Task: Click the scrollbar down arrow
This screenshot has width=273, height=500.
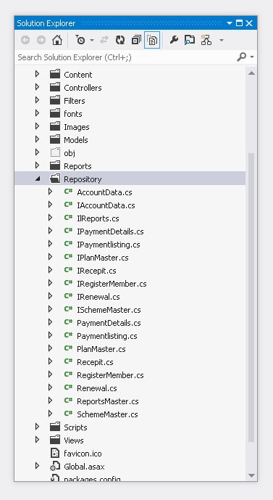Action: pos(251,476)
